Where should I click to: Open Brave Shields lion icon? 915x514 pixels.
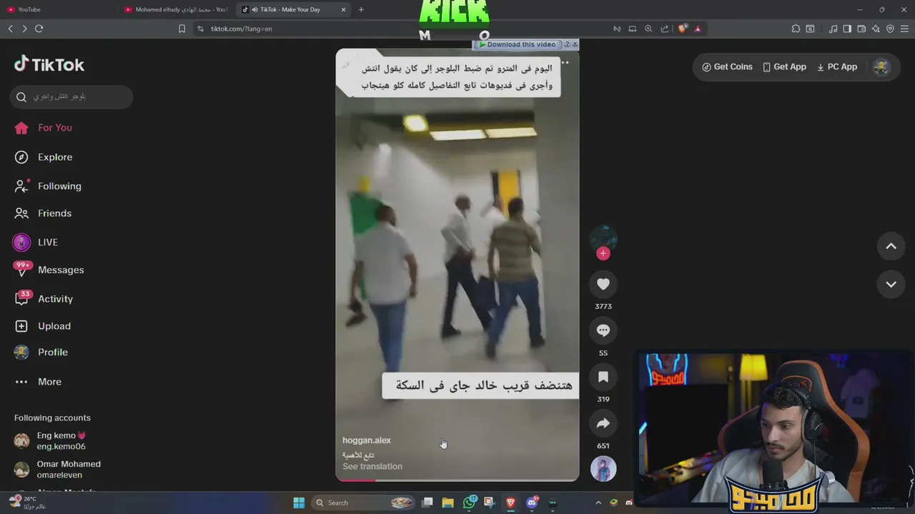click(x=682, y=29)
